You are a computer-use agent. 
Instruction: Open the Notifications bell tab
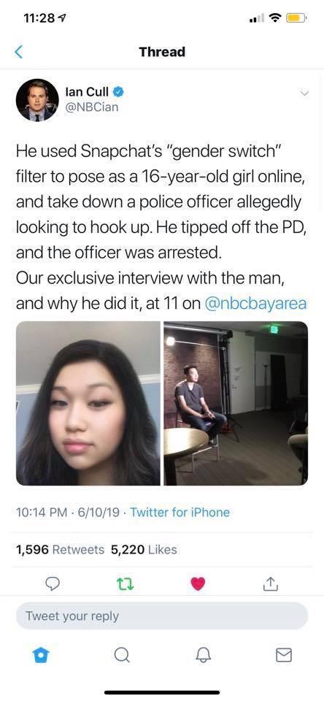tap(202, 656)
